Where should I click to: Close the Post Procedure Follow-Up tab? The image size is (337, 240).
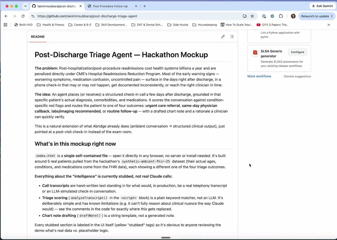tap(136, 6)
